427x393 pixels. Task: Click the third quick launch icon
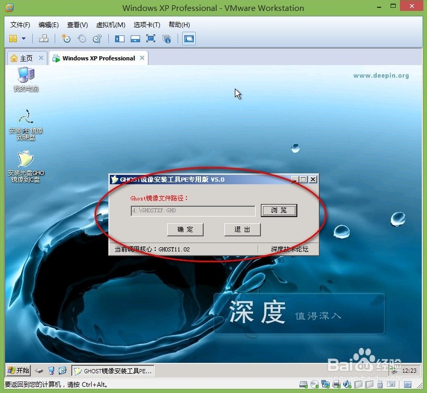click(x=62, y=371)
